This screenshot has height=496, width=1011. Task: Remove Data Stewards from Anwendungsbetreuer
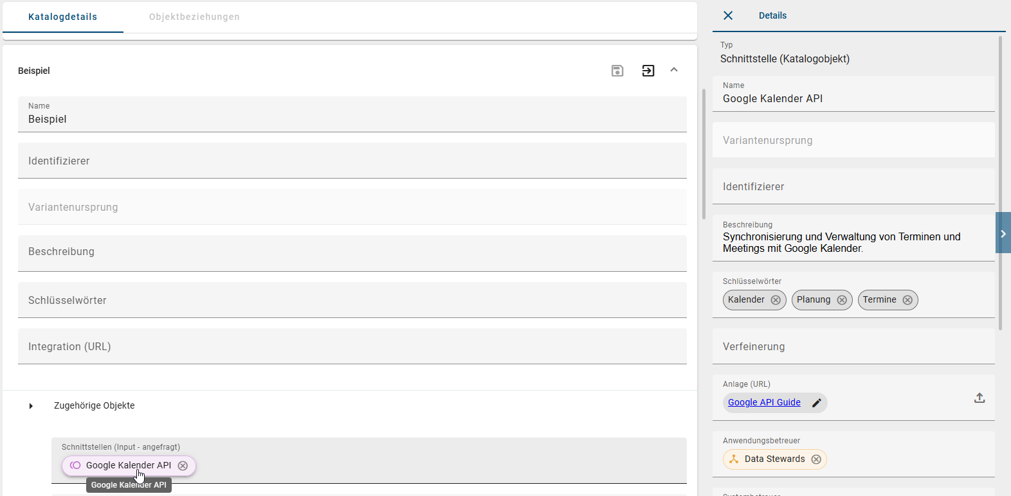tap(816, 459)
